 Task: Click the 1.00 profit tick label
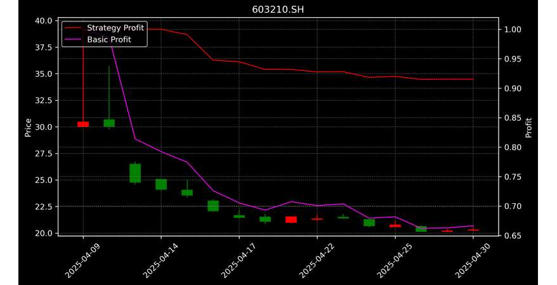(x=513, y=29)
